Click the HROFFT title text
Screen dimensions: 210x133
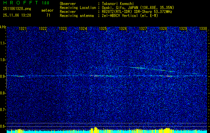coord(21,3)
